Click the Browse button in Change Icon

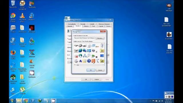(x=100, y=38)
